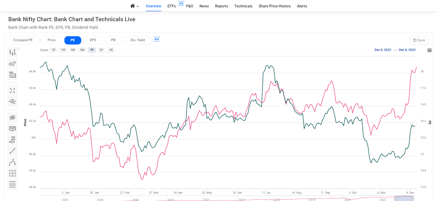Open the ETFs tab

tap(172, 6)
